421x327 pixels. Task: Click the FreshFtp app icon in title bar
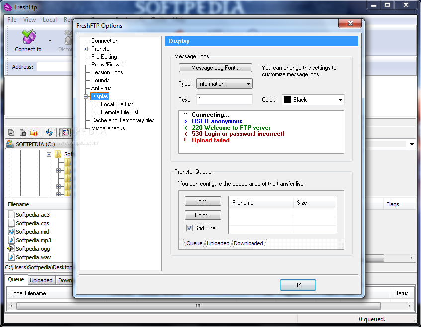[8, 7]
